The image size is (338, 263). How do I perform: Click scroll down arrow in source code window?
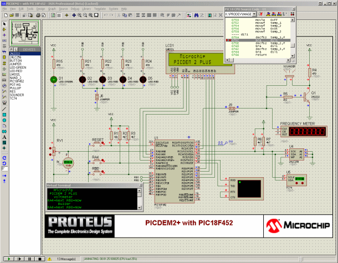[293, 56]
